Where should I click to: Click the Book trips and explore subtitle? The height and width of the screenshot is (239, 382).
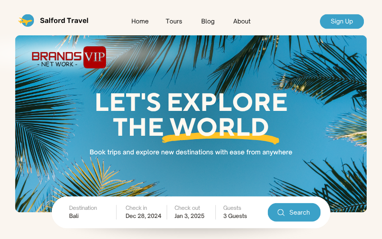point(191,152)
